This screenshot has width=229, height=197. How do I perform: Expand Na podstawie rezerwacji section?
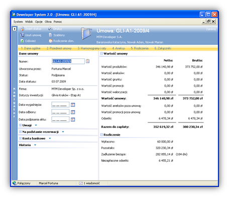[20, 132]
